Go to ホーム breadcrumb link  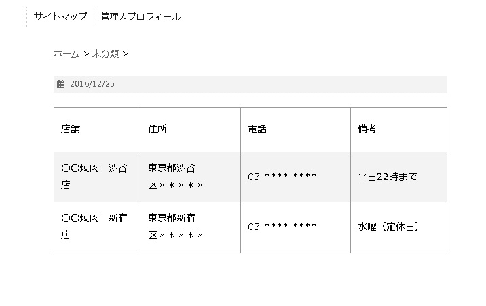[67, 53]
